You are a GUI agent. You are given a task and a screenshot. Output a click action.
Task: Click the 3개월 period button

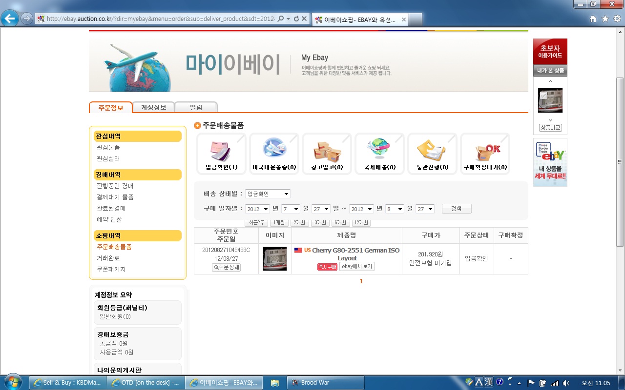pos(320,223)
